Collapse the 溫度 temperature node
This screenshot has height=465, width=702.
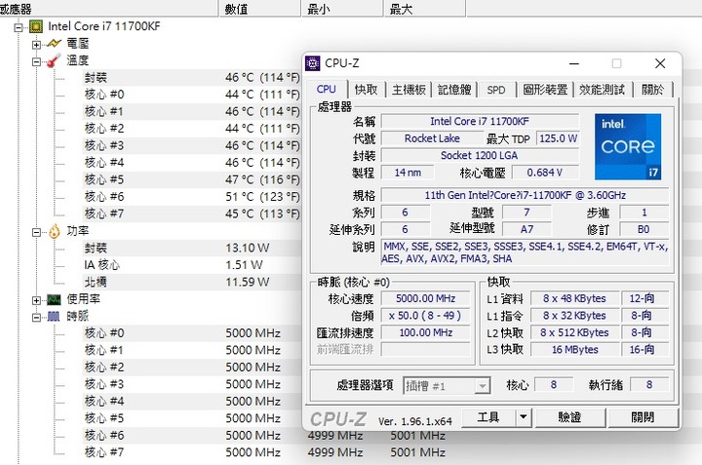36,61
